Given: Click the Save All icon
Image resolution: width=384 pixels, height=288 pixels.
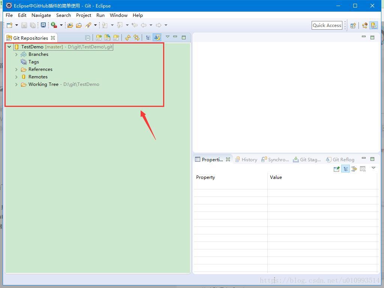Looking at the screenshot, I should 33,25.
